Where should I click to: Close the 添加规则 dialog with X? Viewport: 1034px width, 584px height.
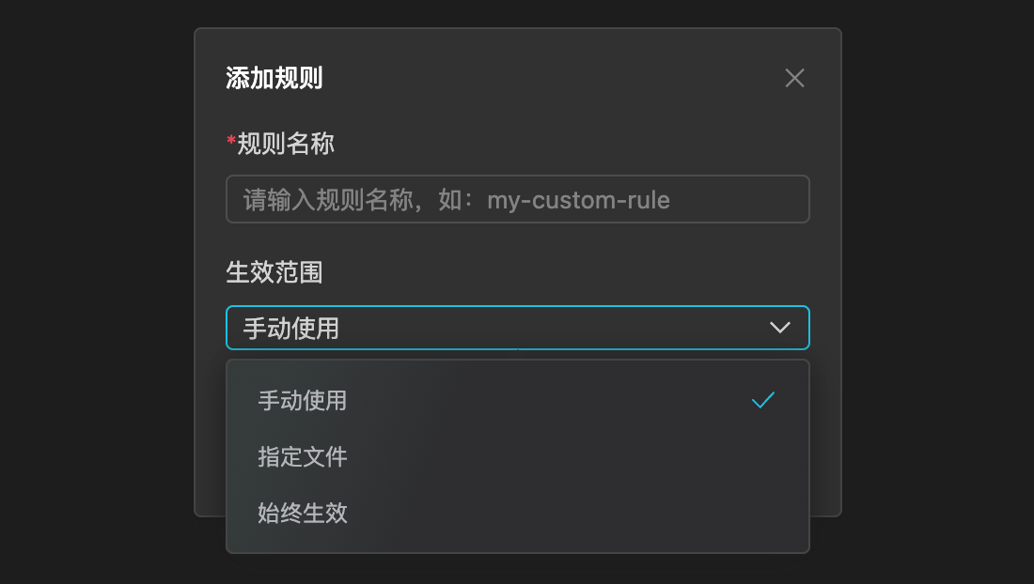pos(794,78)
